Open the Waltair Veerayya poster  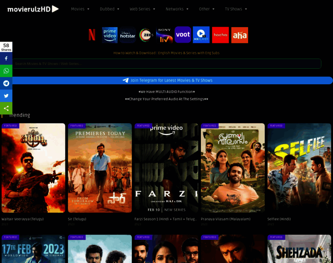(33, 168)
